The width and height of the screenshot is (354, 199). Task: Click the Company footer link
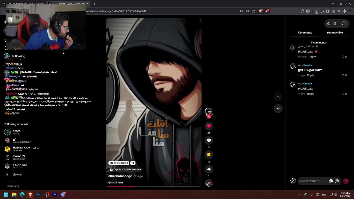click(x=13, y=186)
